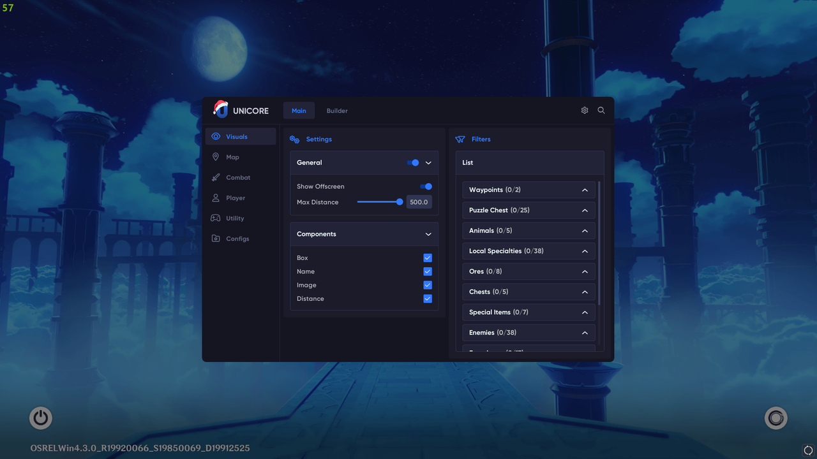Expand the Components section chevron
The width and height of the screenshot is (817, 459).
point(428,234)
